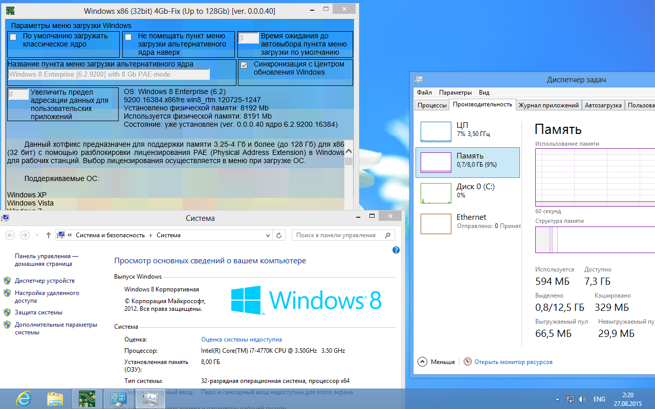Click the address bar computer icon

pos(61,235)
